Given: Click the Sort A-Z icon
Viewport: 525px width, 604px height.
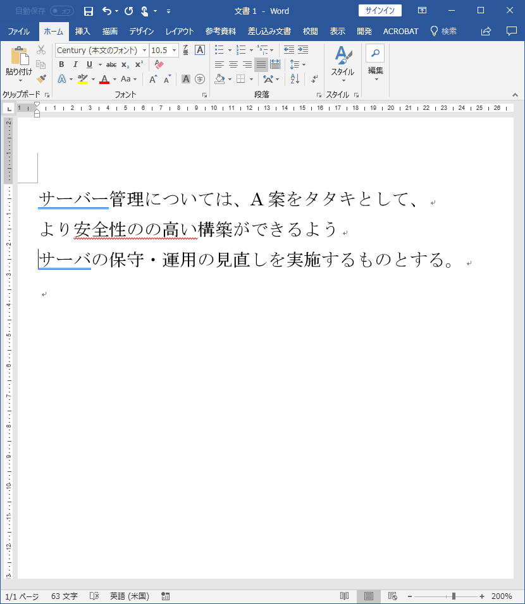Looking at the screenshot, I should coord(295,79).
